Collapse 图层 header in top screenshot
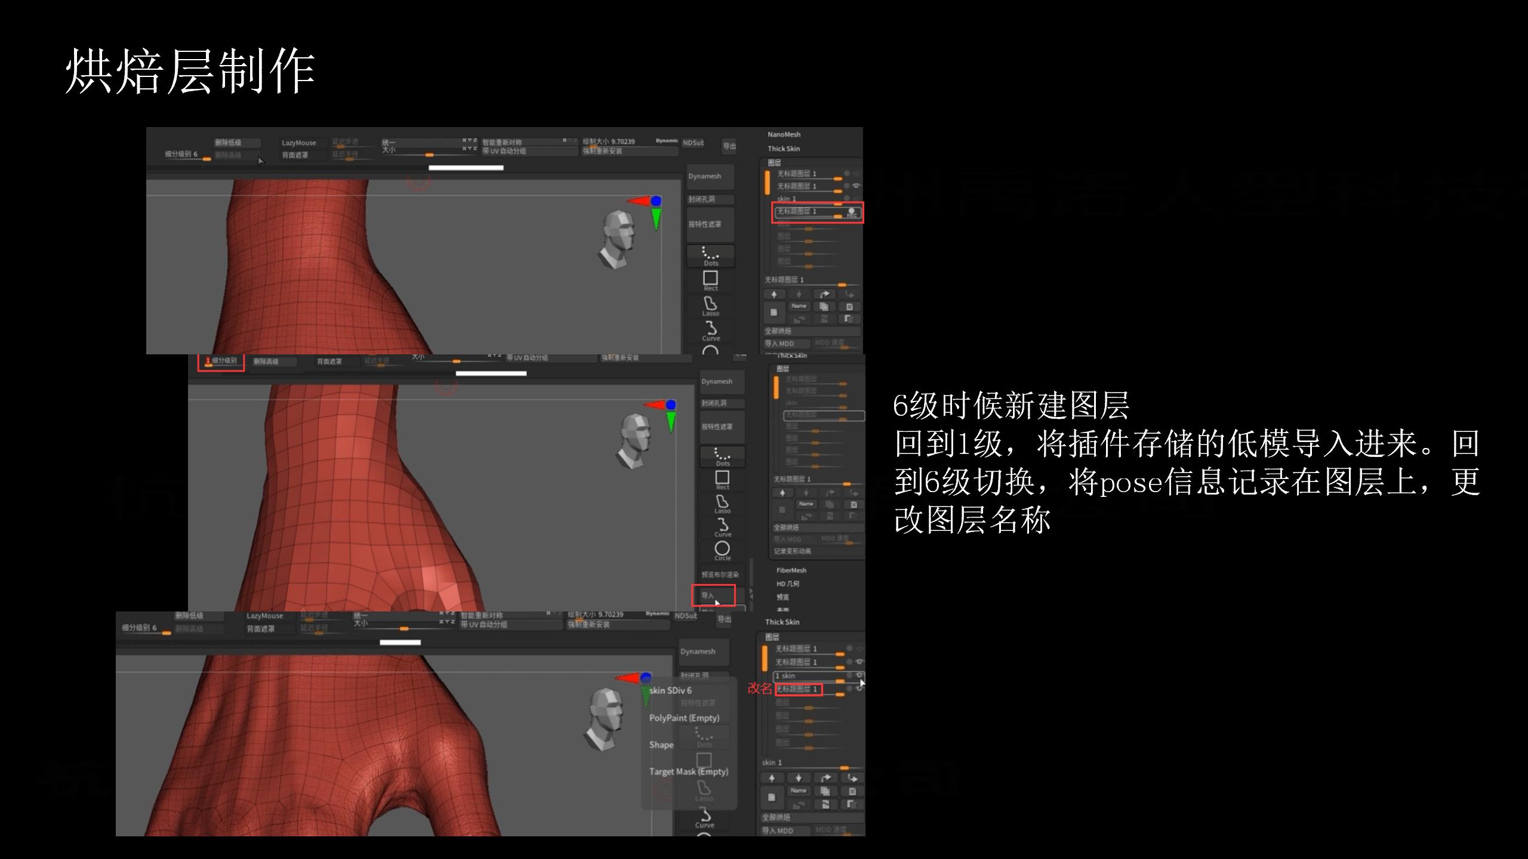Image resolution: width=1528 pixels, height=859 pixels. click(774, 163)
